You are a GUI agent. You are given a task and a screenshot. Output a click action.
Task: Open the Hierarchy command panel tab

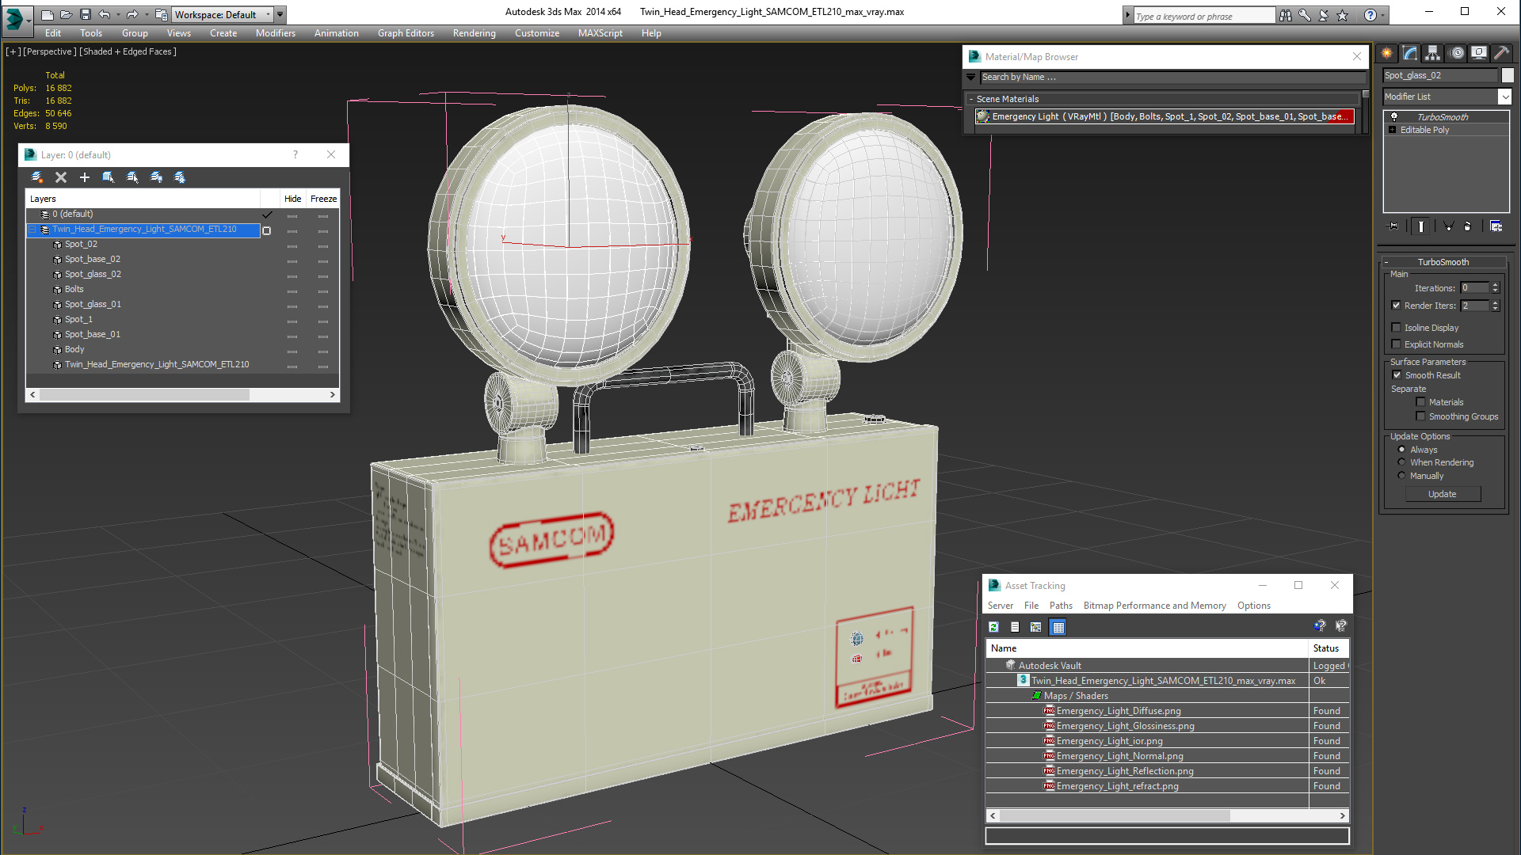(x=1432, y=53)
